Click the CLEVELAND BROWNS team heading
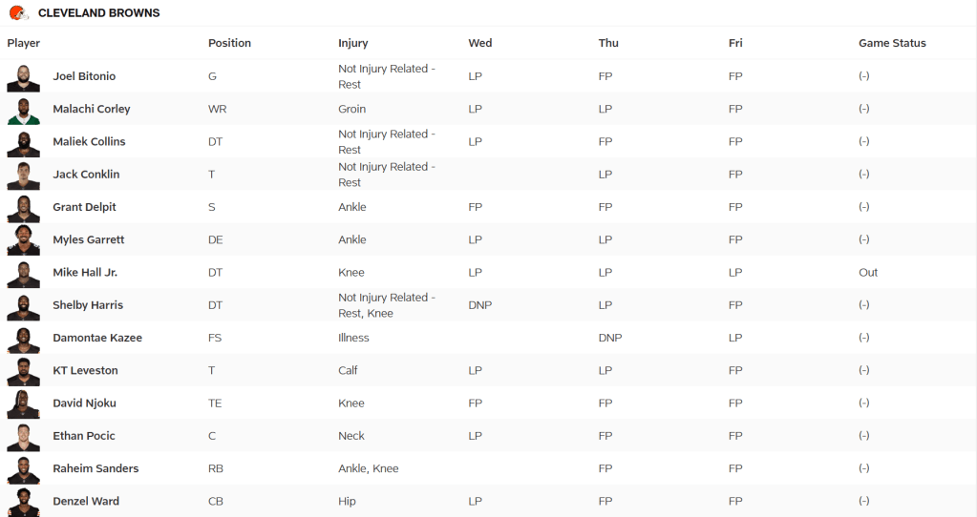This screenshot has width=977, height=517. (x=99, y=13)
